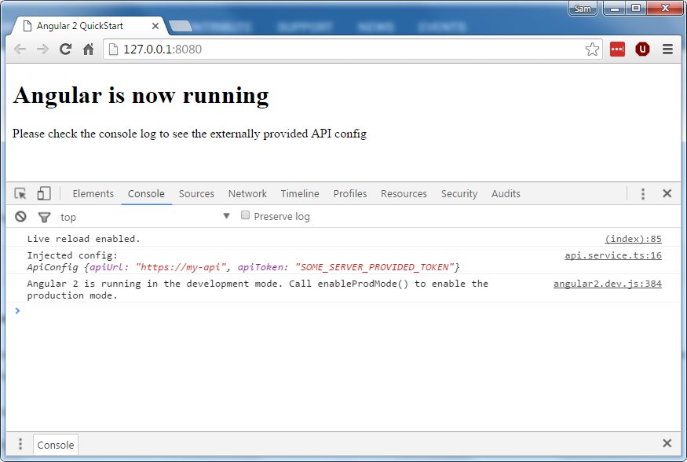The image size is (687, 462).
Task: Select the Angular 2 QuickStart browser tab
Action: click(x=88, y=26)
